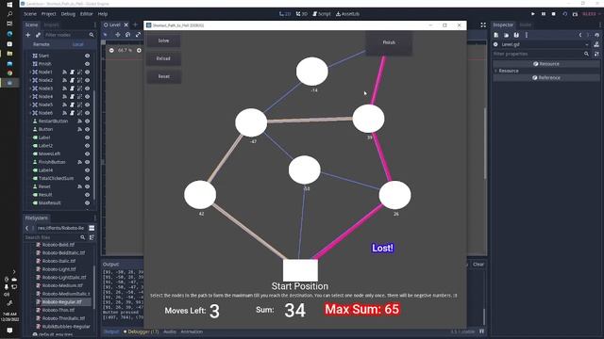
Task: Expand the Resource section in Inspector
Action: (495, 71)
